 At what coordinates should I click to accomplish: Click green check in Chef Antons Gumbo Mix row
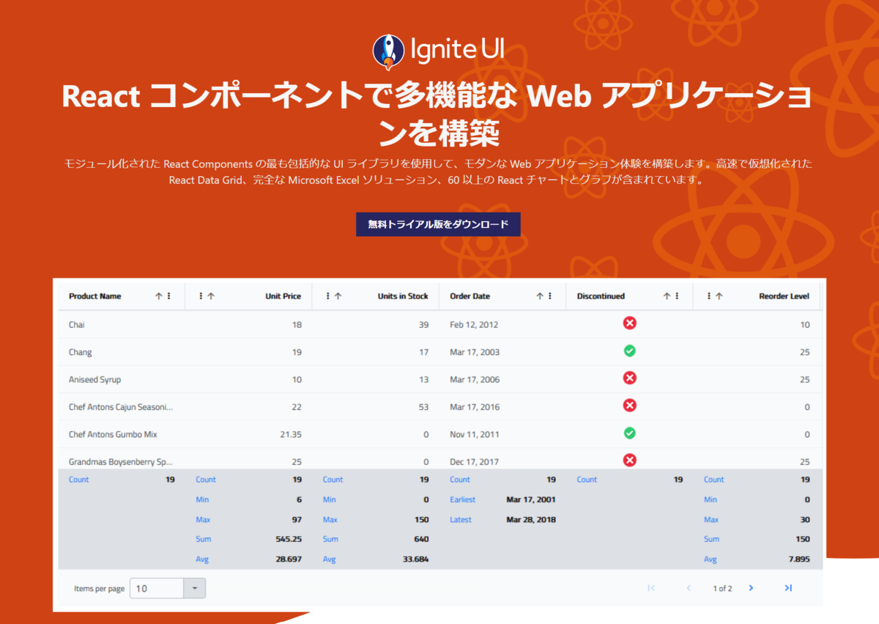tap(629, 433)
